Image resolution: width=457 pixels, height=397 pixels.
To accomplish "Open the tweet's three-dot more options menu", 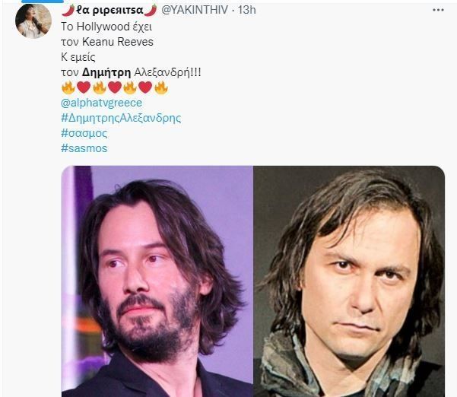I will click(438, 10).
